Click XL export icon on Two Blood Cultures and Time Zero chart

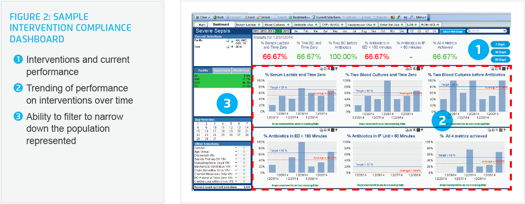coord(414,69)
